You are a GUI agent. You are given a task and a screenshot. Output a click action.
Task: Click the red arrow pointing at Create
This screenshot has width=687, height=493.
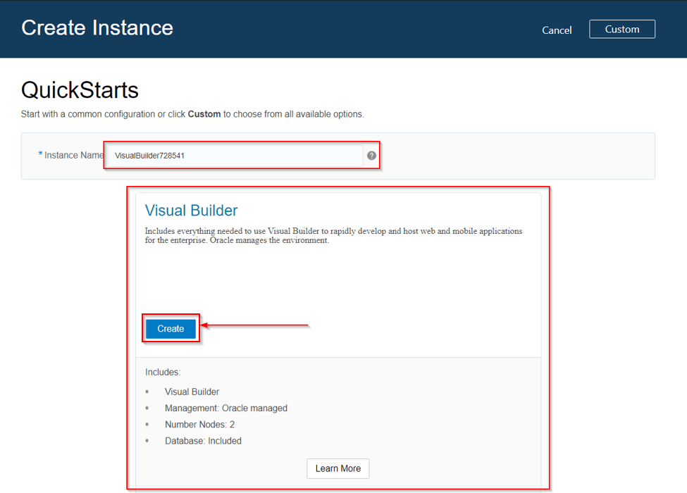(254, 324)
